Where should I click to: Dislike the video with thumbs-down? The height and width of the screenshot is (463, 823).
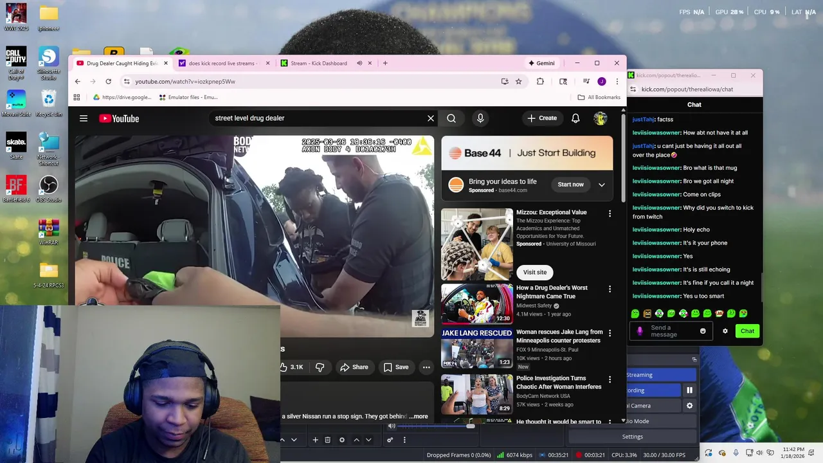tap(320, 367)
